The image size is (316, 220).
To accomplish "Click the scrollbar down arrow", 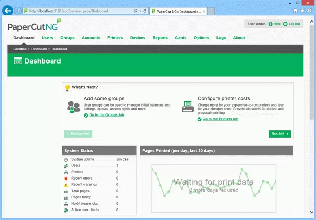I will tap(312, 212).
